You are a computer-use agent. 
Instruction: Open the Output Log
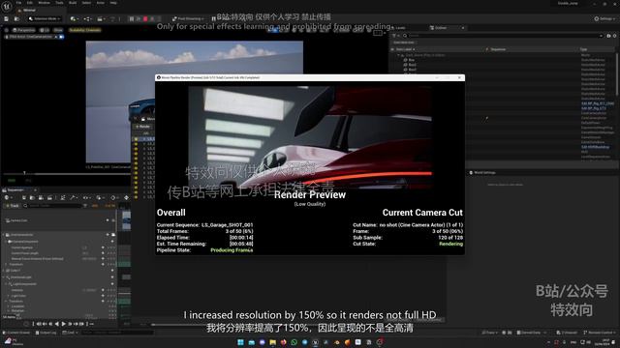click(46, 333)
